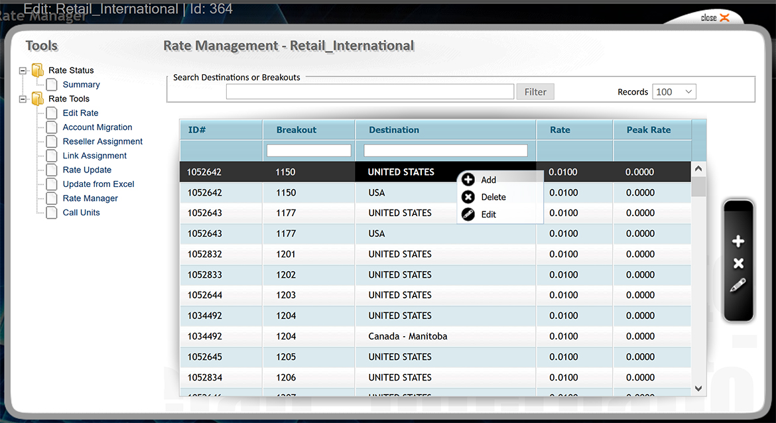Close the Rate Manager dialog

click(x=715, y=18)
